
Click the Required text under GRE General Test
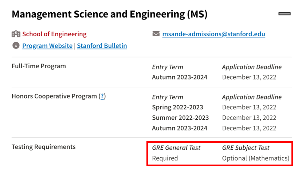[x=165, y=158]
